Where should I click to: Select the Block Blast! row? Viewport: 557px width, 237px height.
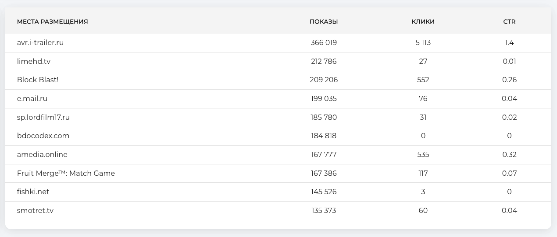(x=38, y=80)
